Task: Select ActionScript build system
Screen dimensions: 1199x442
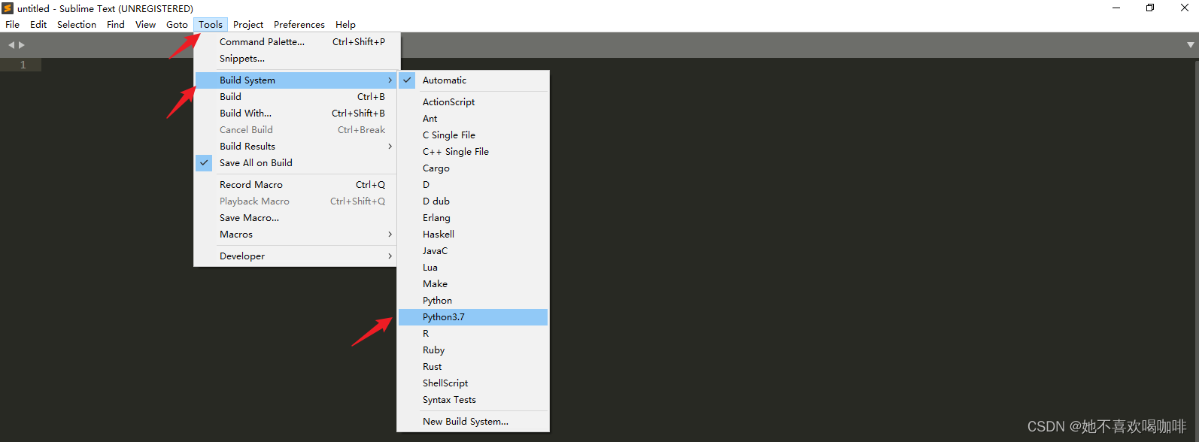Action: 473,101
